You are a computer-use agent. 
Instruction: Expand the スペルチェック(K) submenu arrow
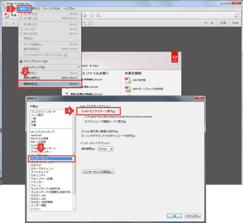click(79, 67)
